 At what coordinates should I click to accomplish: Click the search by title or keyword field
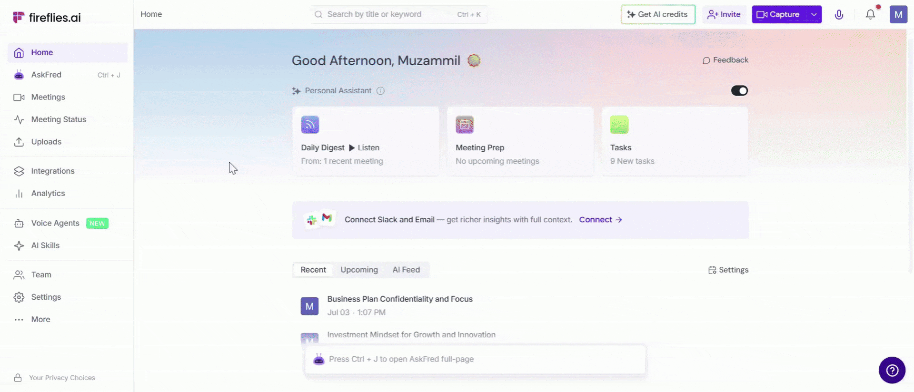[398, 14]
